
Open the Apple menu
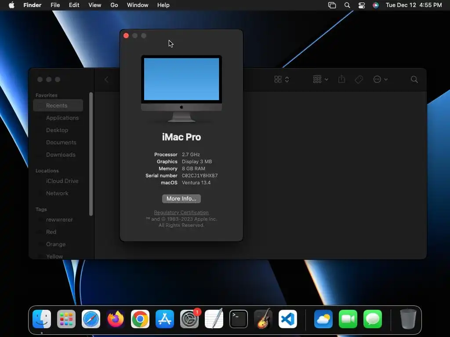tap(11, 5)
